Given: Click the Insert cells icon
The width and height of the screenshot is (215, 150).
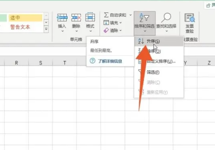Looking at the screenshot, I should pyautogui.click(x=62, y=17).
